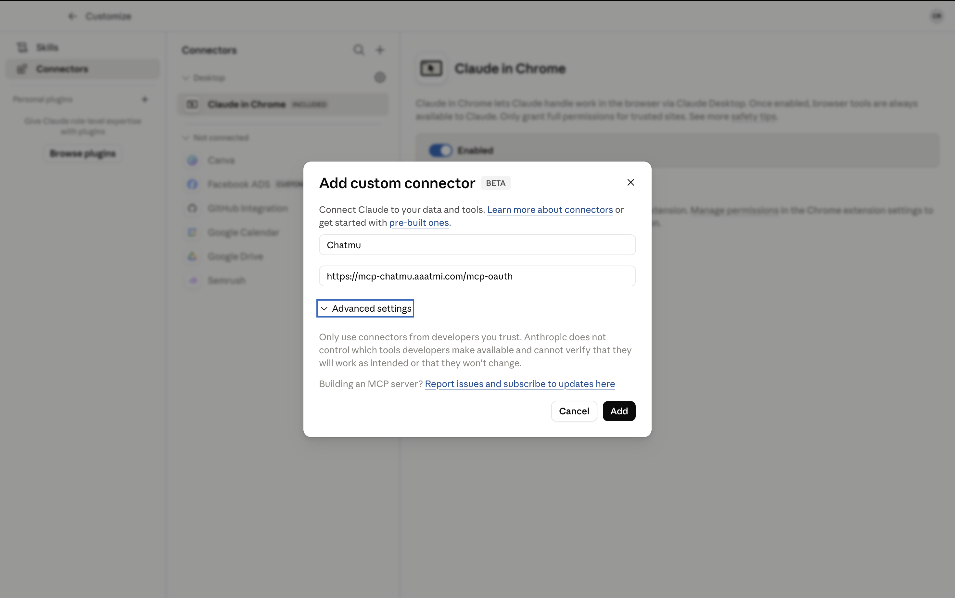Add a connector using plus icon

tap(380, 50)
